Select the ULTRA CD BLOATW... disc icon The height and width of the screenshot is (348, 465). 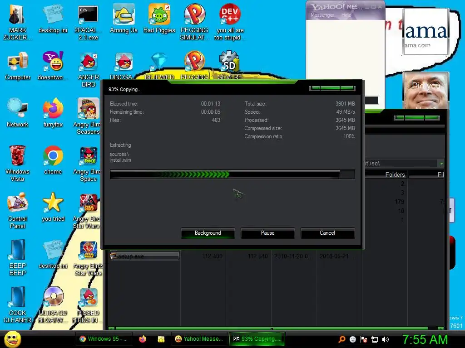pos(53,305)
